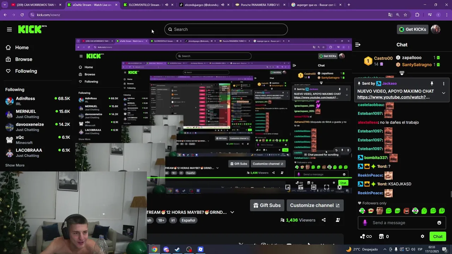Viewport: 452px width, 254px height.
Task: Open the emote picker smiley icon
Action: [x=439, y=223]
